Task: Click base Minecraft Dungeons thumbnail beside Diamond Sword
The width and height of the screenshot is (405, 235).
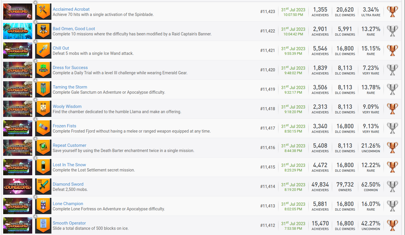Action: click(17, 187)
